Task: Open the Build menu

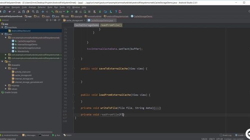Action: [x=50, y=7]
